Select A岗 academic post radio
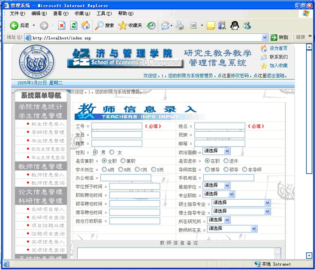315x270 pixels. [x=104, y=169]
